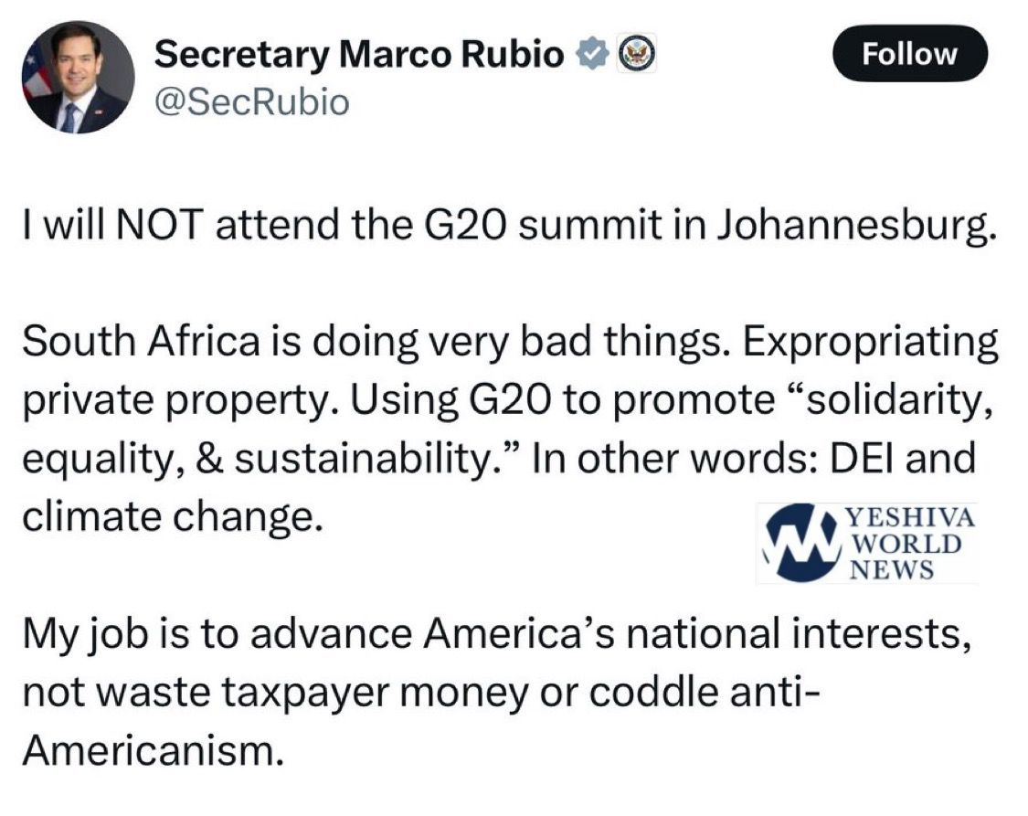This screenshot has height=816, width=1028.
Task: Click the blue verified checkmark badge
Action: click(591, 56)
